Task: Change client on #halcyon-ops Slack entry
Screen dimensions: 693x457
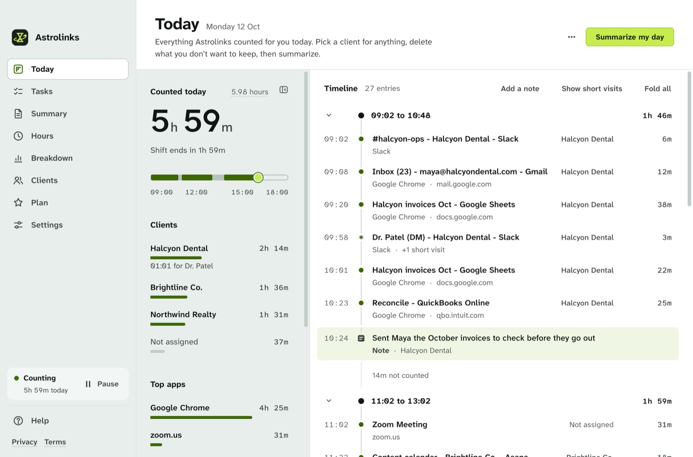Action: 587,139
